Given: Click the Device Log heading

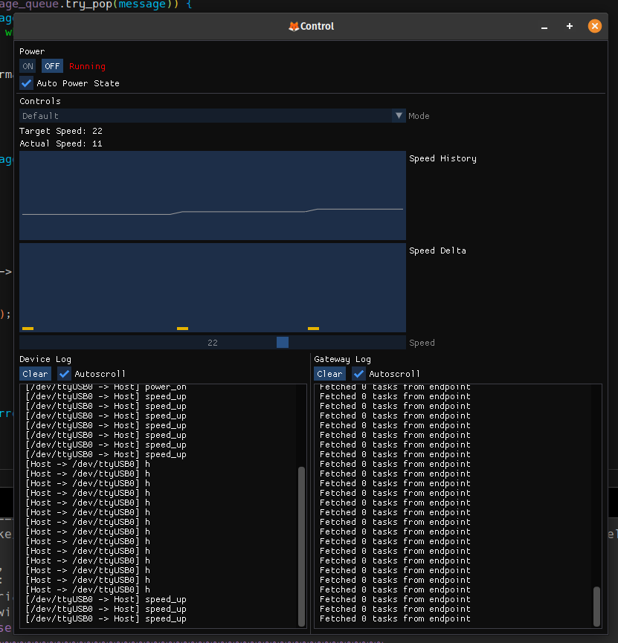Looking at the screenshot, I should pos(45,359).
